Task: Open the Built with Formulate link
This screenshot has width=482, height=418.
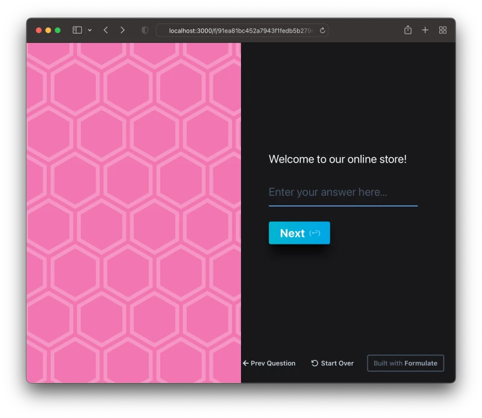Action: [x=405, y=363]
